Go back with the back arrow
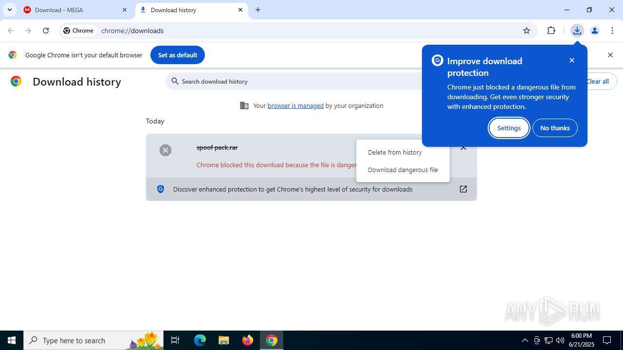This screenshot has width=623, height=350. 11,31
